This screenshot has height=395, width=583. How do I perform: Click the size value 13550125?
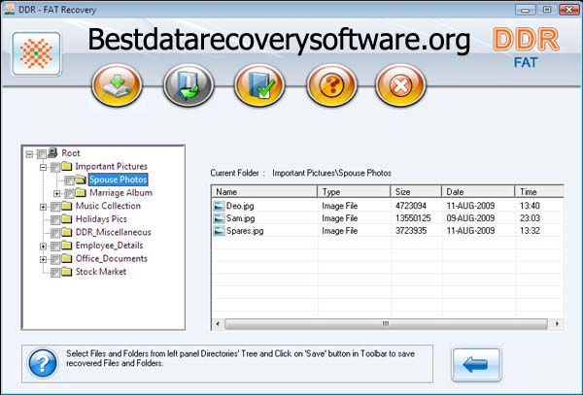pos(413,218)
